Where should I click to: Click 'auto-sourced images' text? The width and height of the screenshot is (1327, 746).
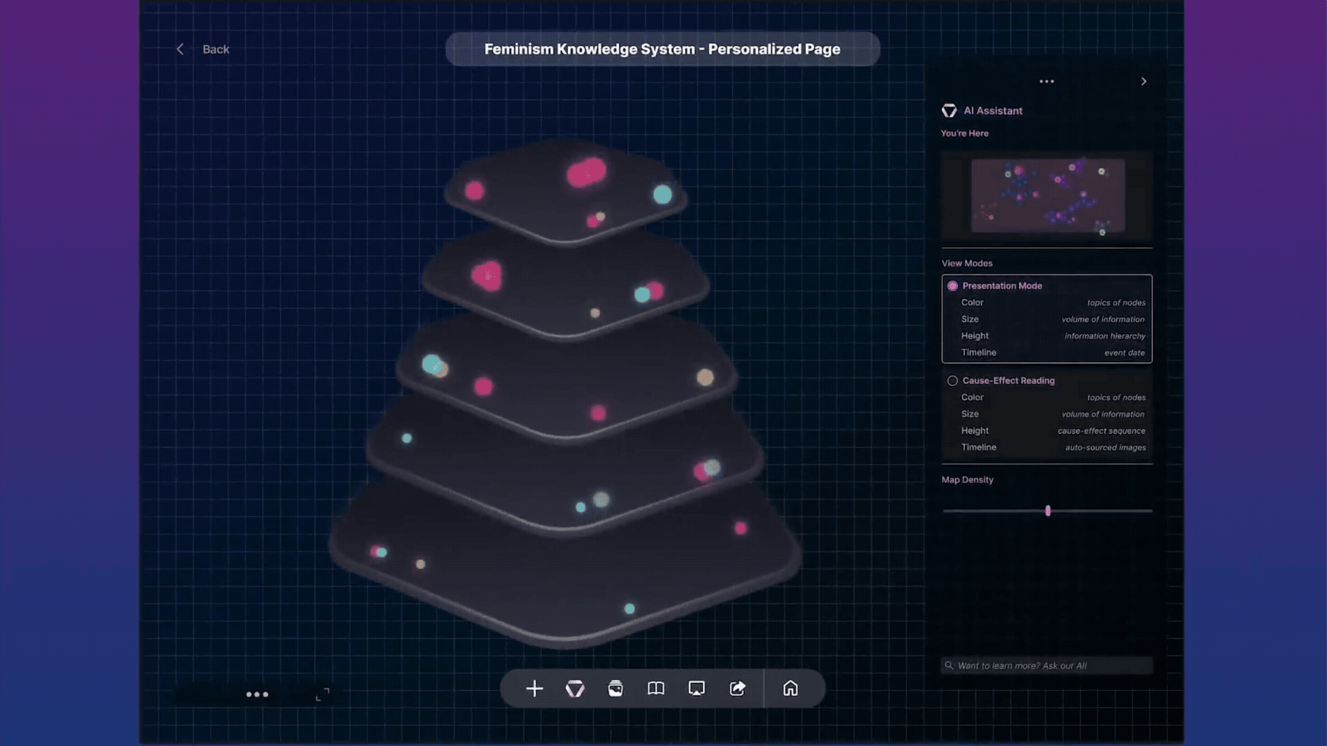tap(1105, 448)
